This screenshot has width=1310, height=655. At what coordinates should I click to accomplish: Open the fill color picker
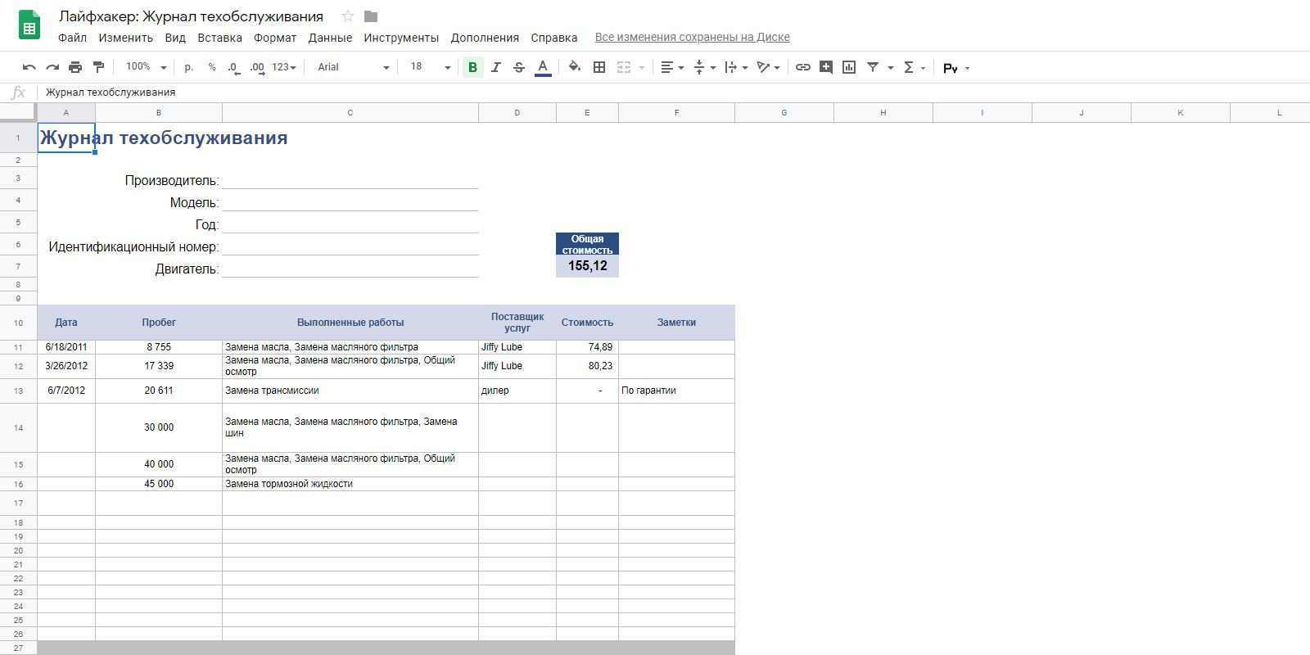coord(574,67)
